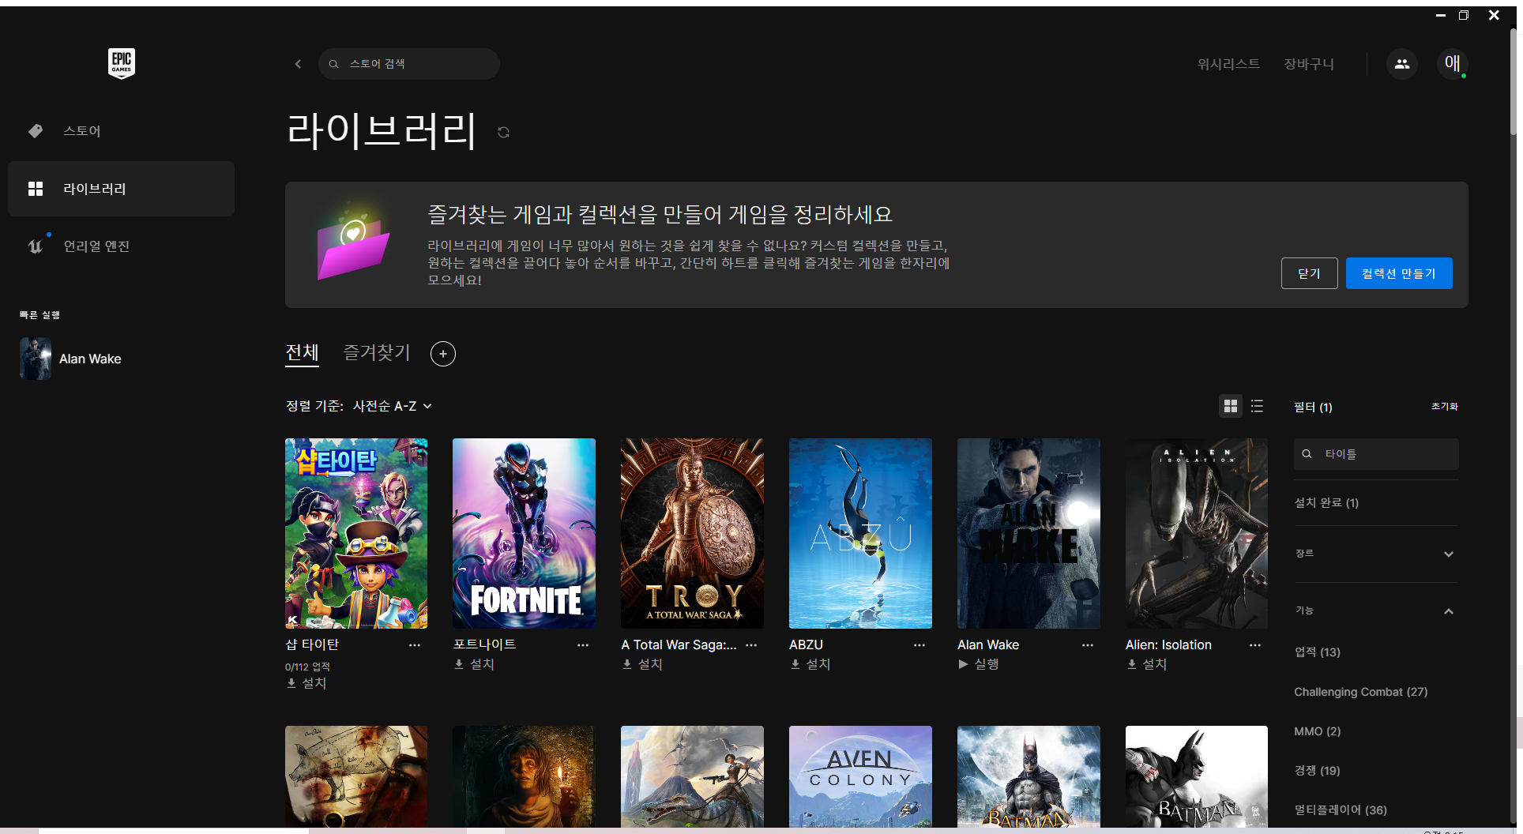
Task: Click the install icon under Alien: Isolation
Action: pos(1132,664)
